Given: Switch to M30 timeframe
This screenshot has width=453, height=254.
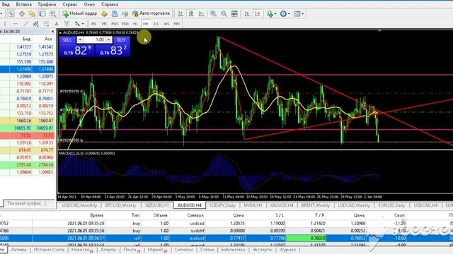Looking at the screenshot, I should (x=125, y=23).
